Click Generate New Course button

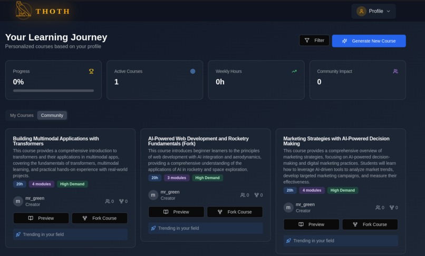tap(369, 41)
